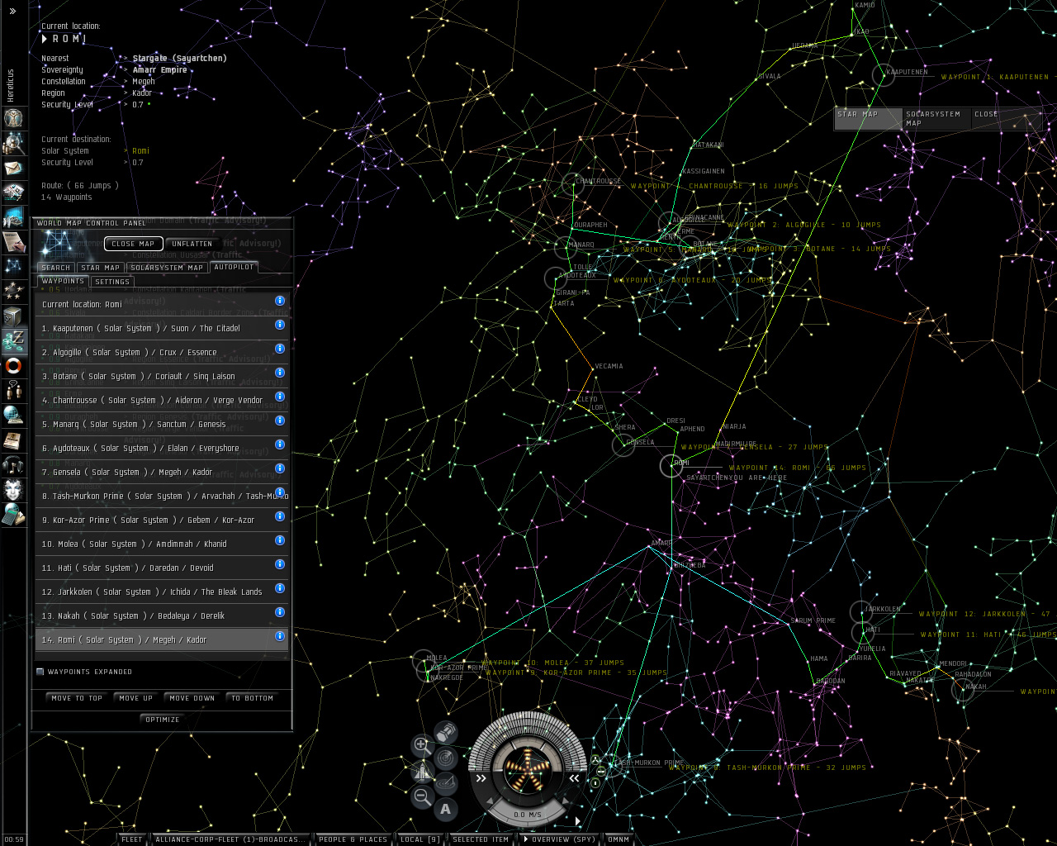The height and width of the screenshot is (846, 1057).
Task: Open the Help lifebuoy icon in sidebar
Action: click(x=13, y=365)
